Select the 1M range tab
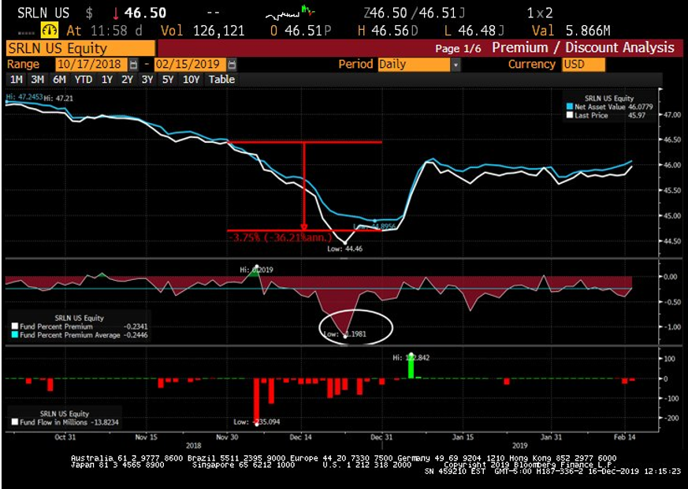This screenshot has height=489, width=688. (x=17, y=80)
